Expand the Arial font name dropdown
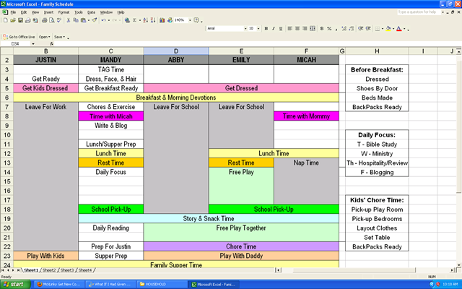The width and height of the screenshot is (462, 289). (x=245, y=29)
